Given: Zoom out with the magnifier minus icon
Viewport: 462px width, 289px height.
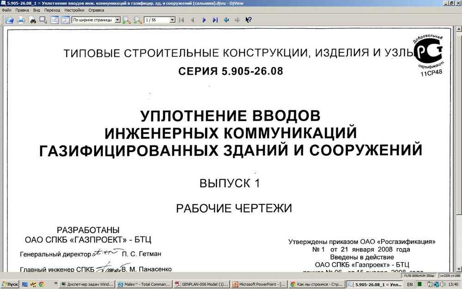Looking at the screenshot, I should point(137,20).
